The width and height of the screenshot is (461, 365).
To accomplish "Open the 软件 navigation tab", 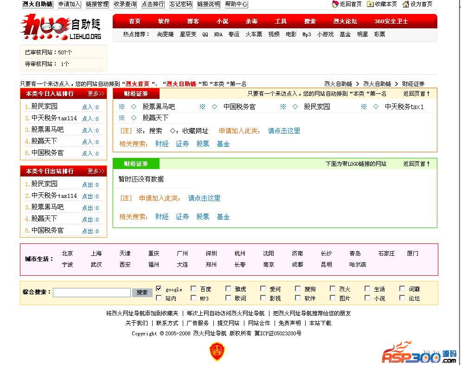I will tap(164, 21).
